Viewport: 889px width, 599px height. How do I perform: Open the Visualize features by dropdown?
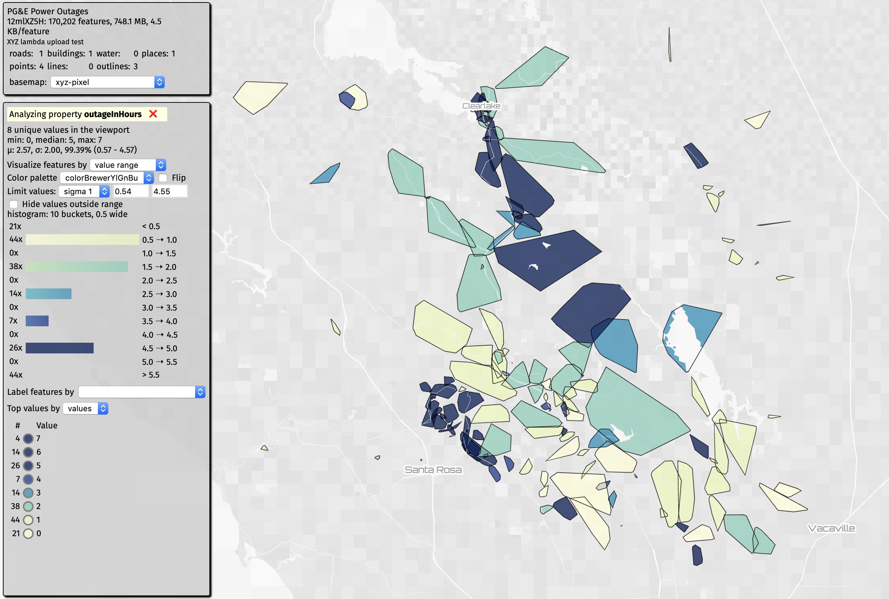(x=128, y=165)
